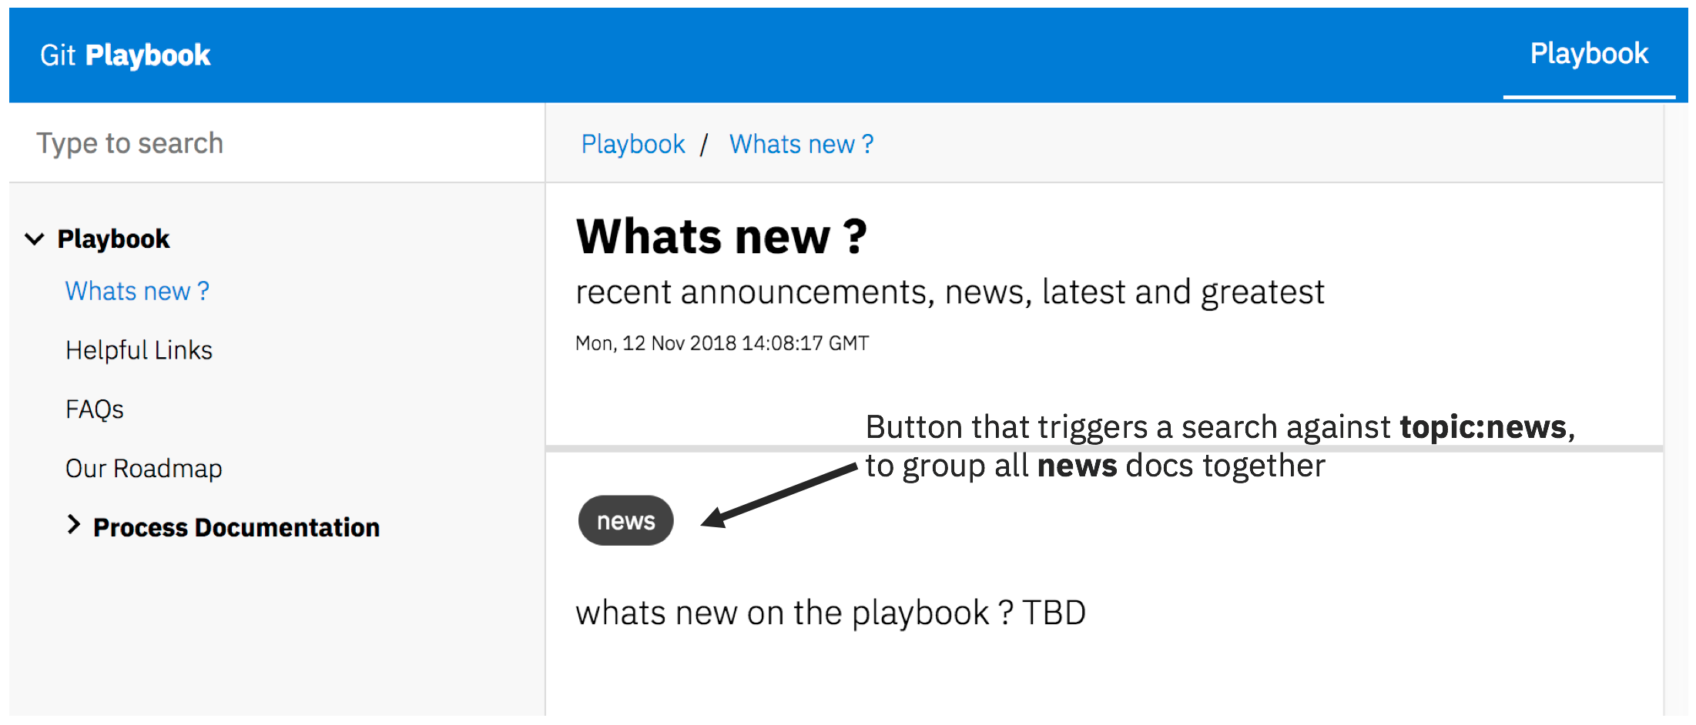
Task: Select Helpful Links in the sidebar
Action: (x=139, y=349)
